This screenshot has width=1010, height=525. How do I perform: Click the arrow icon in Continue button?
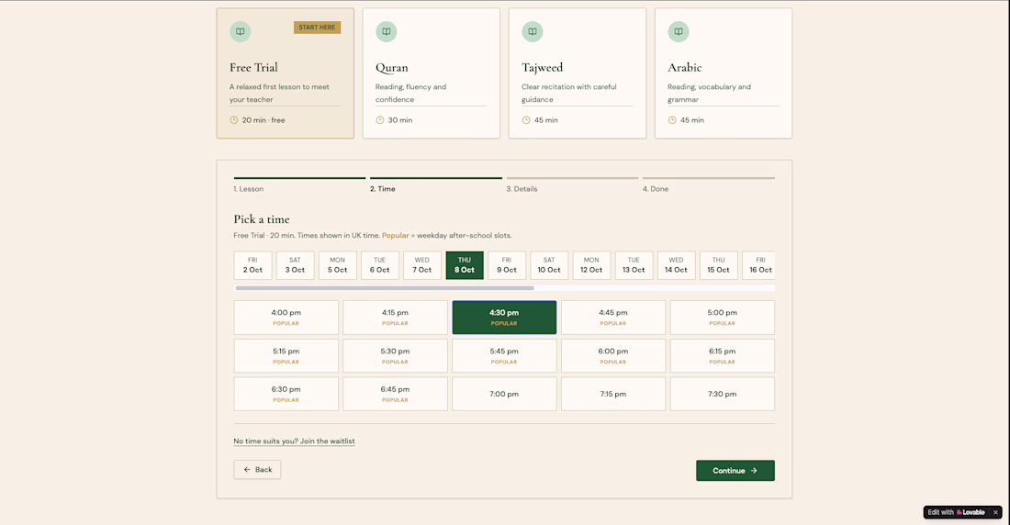tap(754, 471)
